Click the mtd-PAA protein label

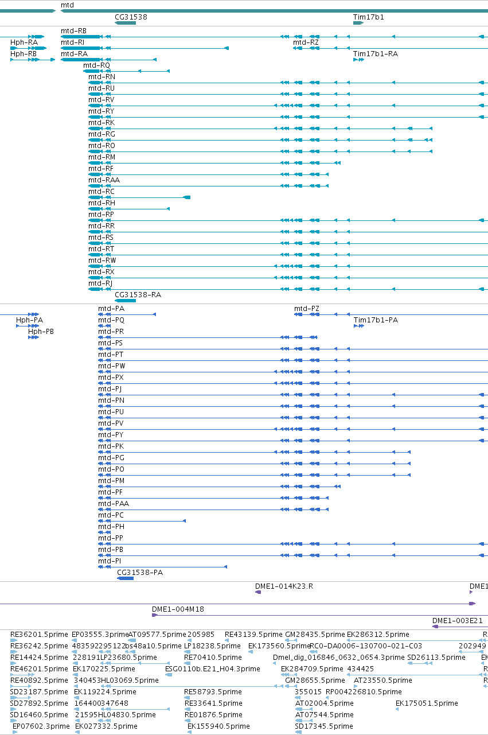click(114, 504)
